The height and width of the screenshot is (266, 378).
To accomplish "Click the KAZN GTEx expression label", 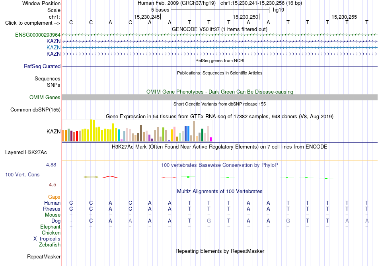I will pyautogui.click(x=54, y=131).
